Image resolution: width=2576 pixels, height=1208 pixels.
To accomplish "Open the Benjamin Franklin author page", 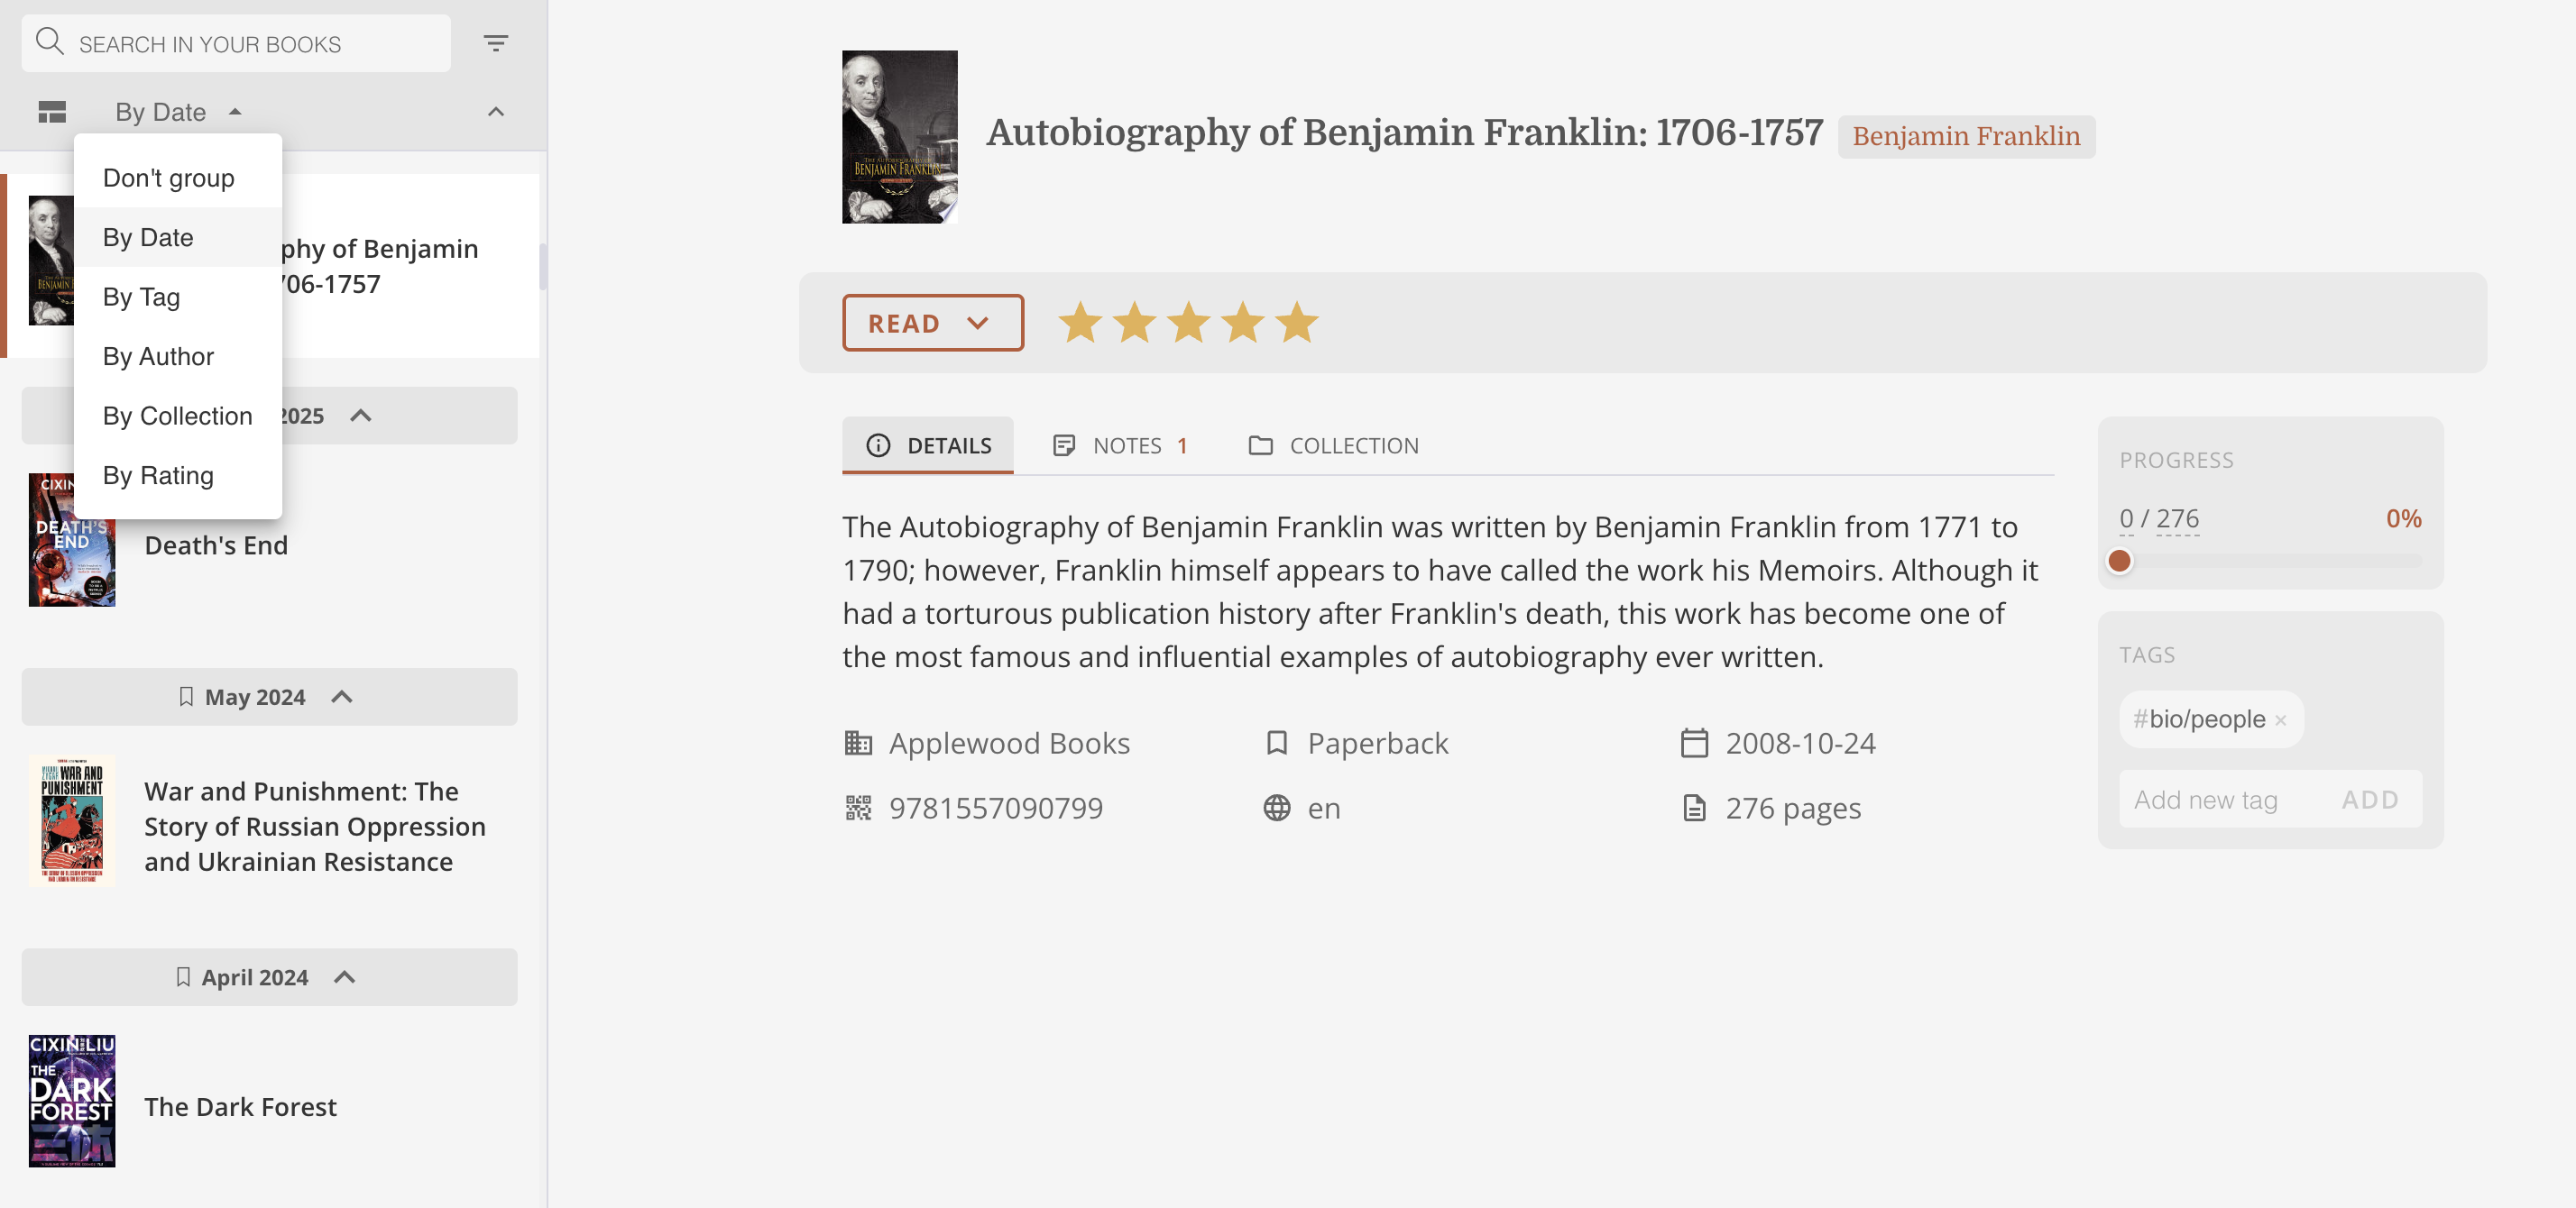I will click(x=1965, y=136).
